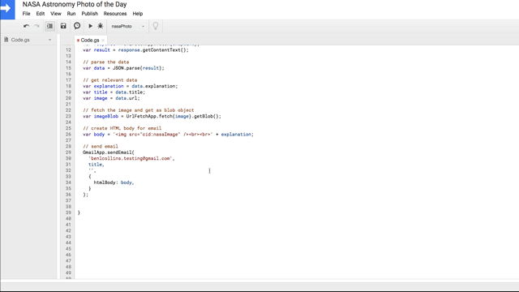Viewport: 519px width, 292px height.
Task: Open the nasaPhoto function selector dropdown
Action: coord(128,26)
